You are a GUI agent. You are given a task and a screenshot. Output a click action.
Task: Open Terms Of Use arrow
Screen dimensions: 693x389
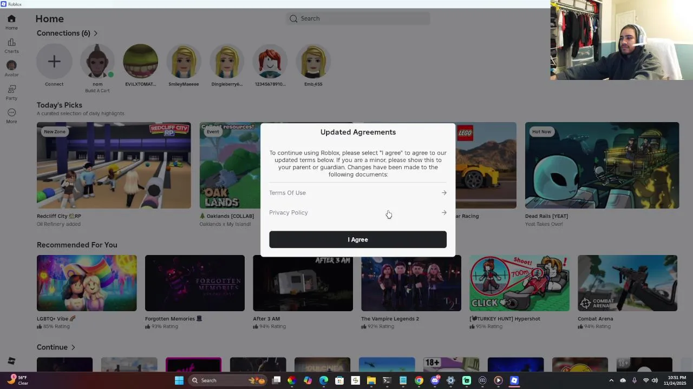pyautogui.click(x=444, y=193)
